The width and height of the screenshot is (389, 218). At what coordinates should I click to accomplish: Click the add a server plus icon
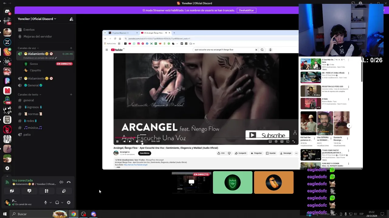[x=7, y=168]
